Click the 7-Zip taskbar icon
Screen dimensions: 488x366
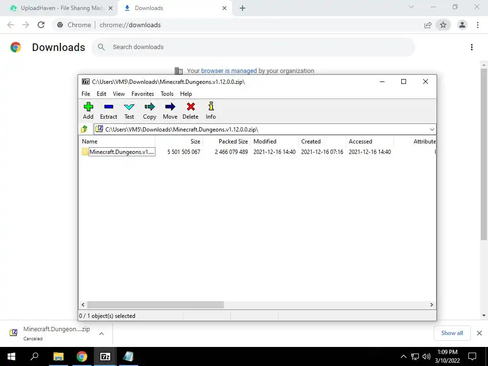point(105,356)
